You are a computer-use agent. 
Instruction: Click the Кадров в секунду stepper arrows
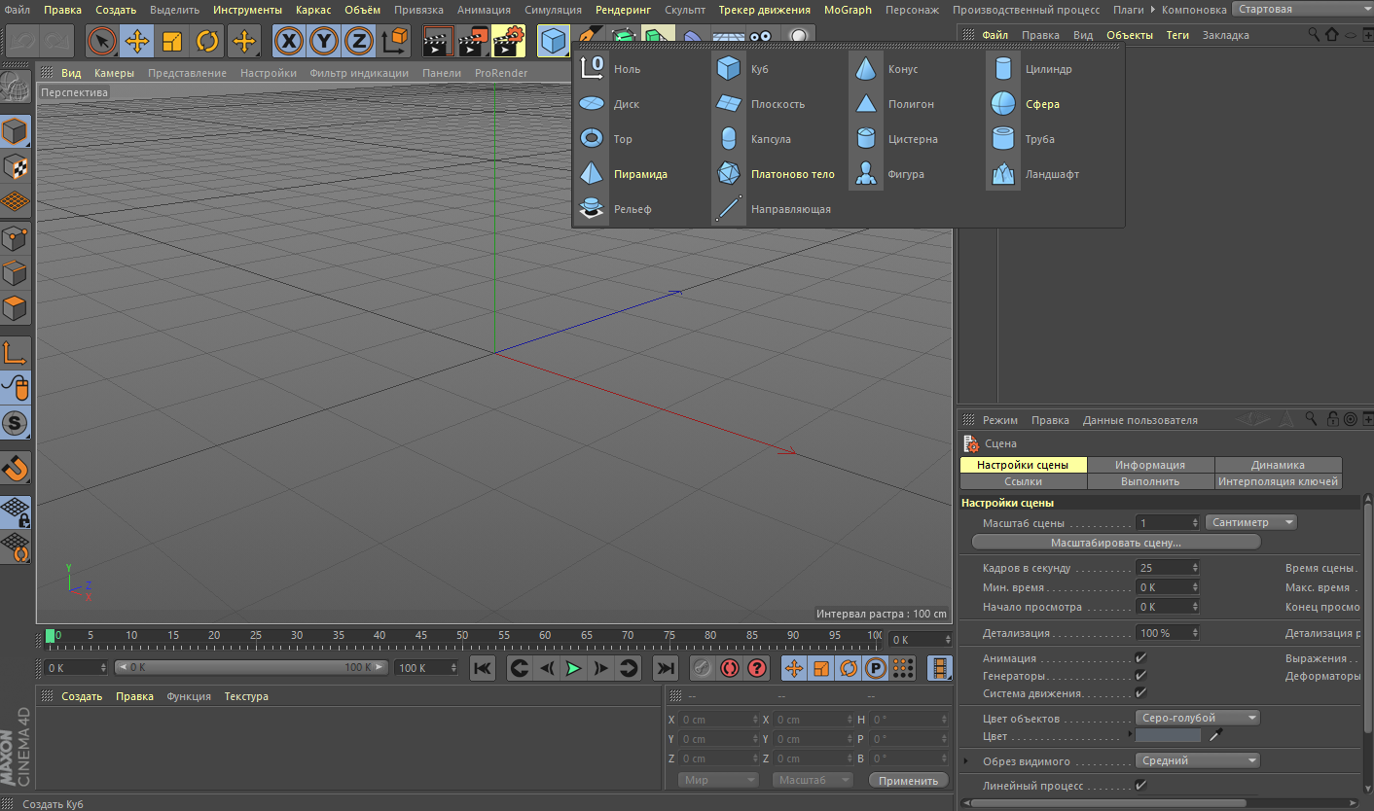click(x=1195, y=568)
